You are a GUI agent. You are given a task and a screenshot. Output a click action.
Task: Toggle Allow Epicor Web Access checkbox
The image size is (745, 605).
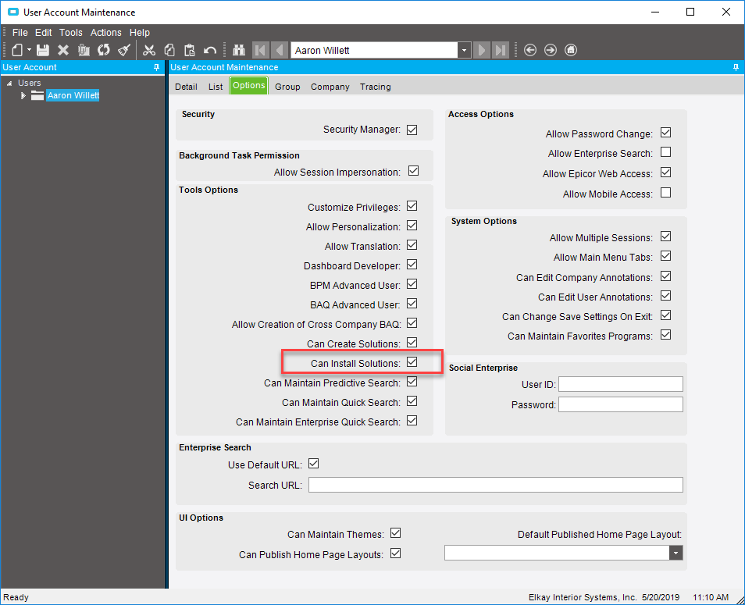coord(665,173)
